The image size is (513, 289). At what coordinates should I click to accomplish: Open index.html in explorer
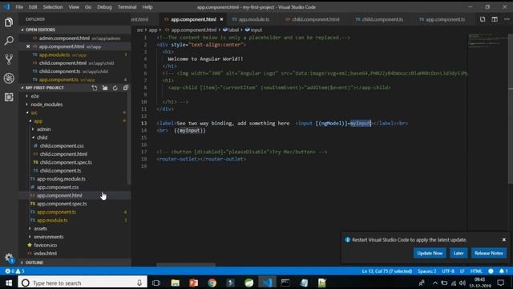coord(45,254)
